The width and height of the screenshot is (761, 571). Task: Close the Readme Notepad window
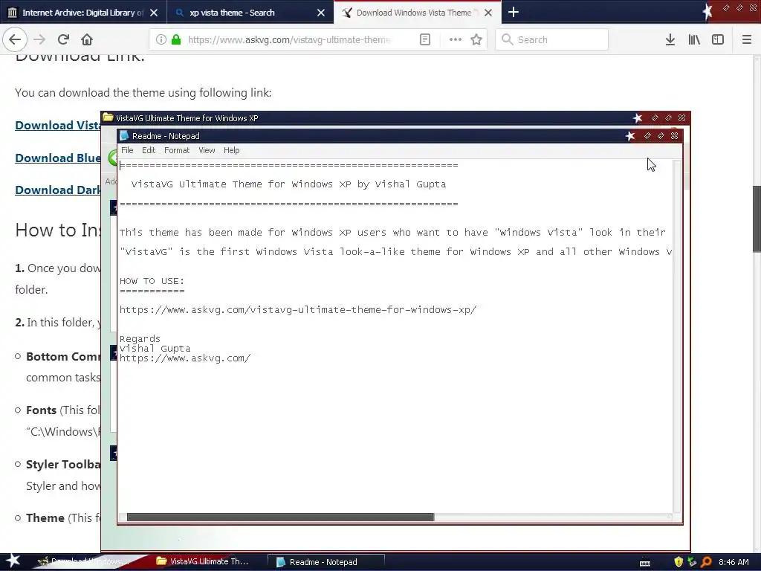[x=674, y=135]
